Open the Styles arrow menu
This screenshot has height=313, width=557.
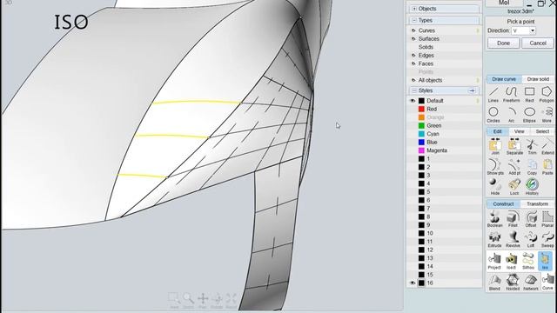pos(472,90)
